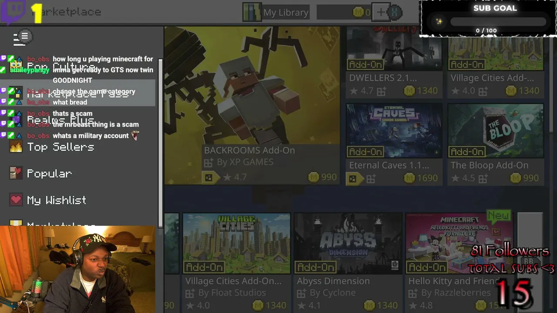Open The Bloop thumbnail
The image size is (557, 313).
tap(496, 130)
